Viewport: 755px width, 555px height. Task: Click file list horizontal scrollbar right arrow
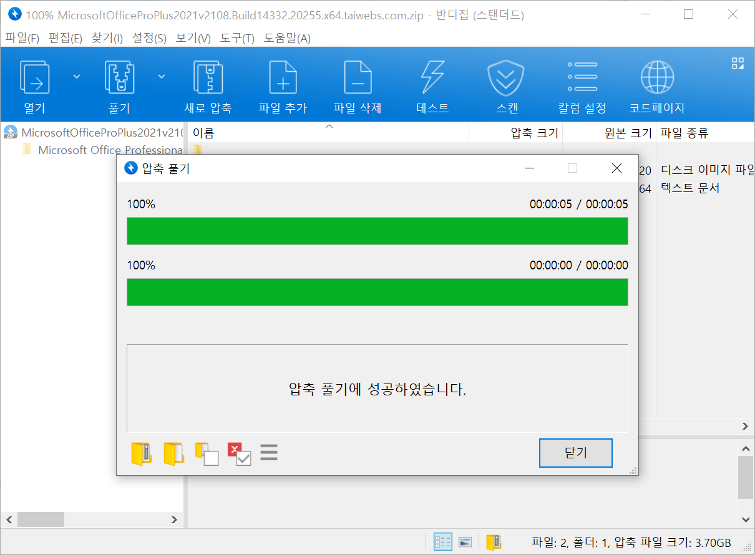tap(745, 427)
